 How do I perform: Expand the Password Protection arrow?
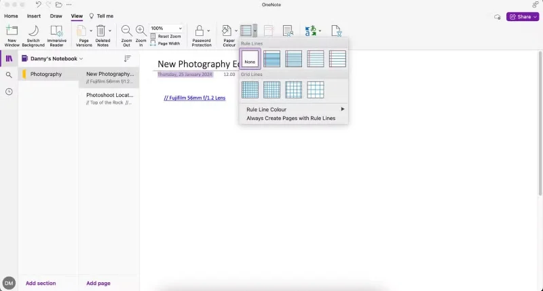(x=208, y=31)
